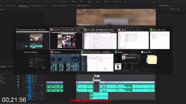
Task: Click the dropdown arrow in Effect Controls header
Action: [x=42, y=10]
